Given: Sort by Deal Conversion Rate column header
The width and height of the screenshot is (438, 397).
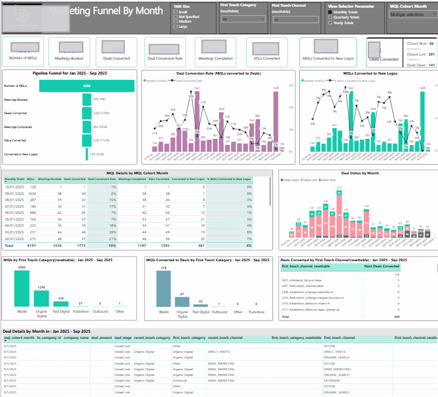Looking at the screenshot, I should pyautogui.click(x=102, y=179).
